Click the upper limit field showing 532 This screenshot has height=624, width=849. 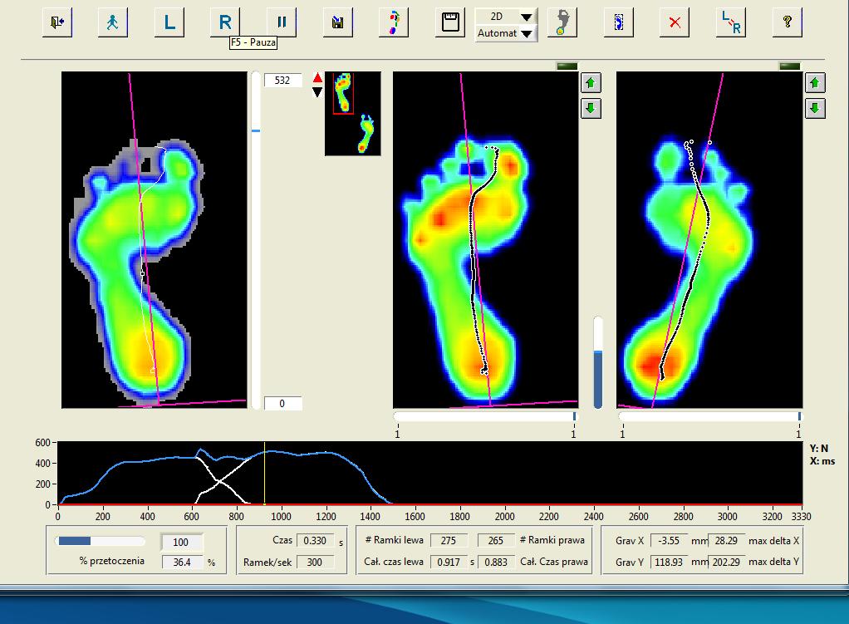click(x=282, y=80)
